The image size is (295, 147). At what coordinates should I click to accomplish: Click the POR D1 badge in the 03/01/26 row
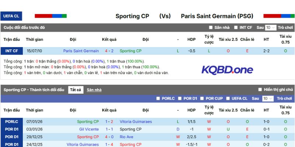click(11, 129)
